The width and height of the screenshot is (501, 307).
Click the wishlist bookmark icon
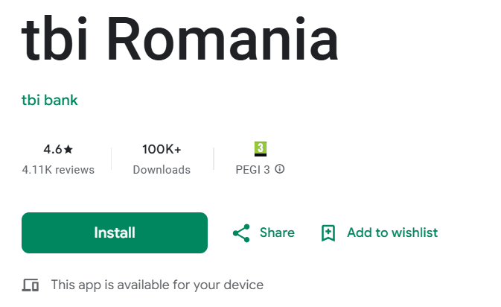tap(328, 233)
